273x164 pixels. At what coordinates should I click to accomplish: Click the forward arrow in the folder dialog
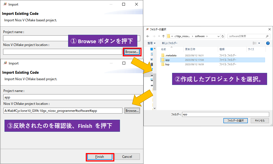point(154,36)
